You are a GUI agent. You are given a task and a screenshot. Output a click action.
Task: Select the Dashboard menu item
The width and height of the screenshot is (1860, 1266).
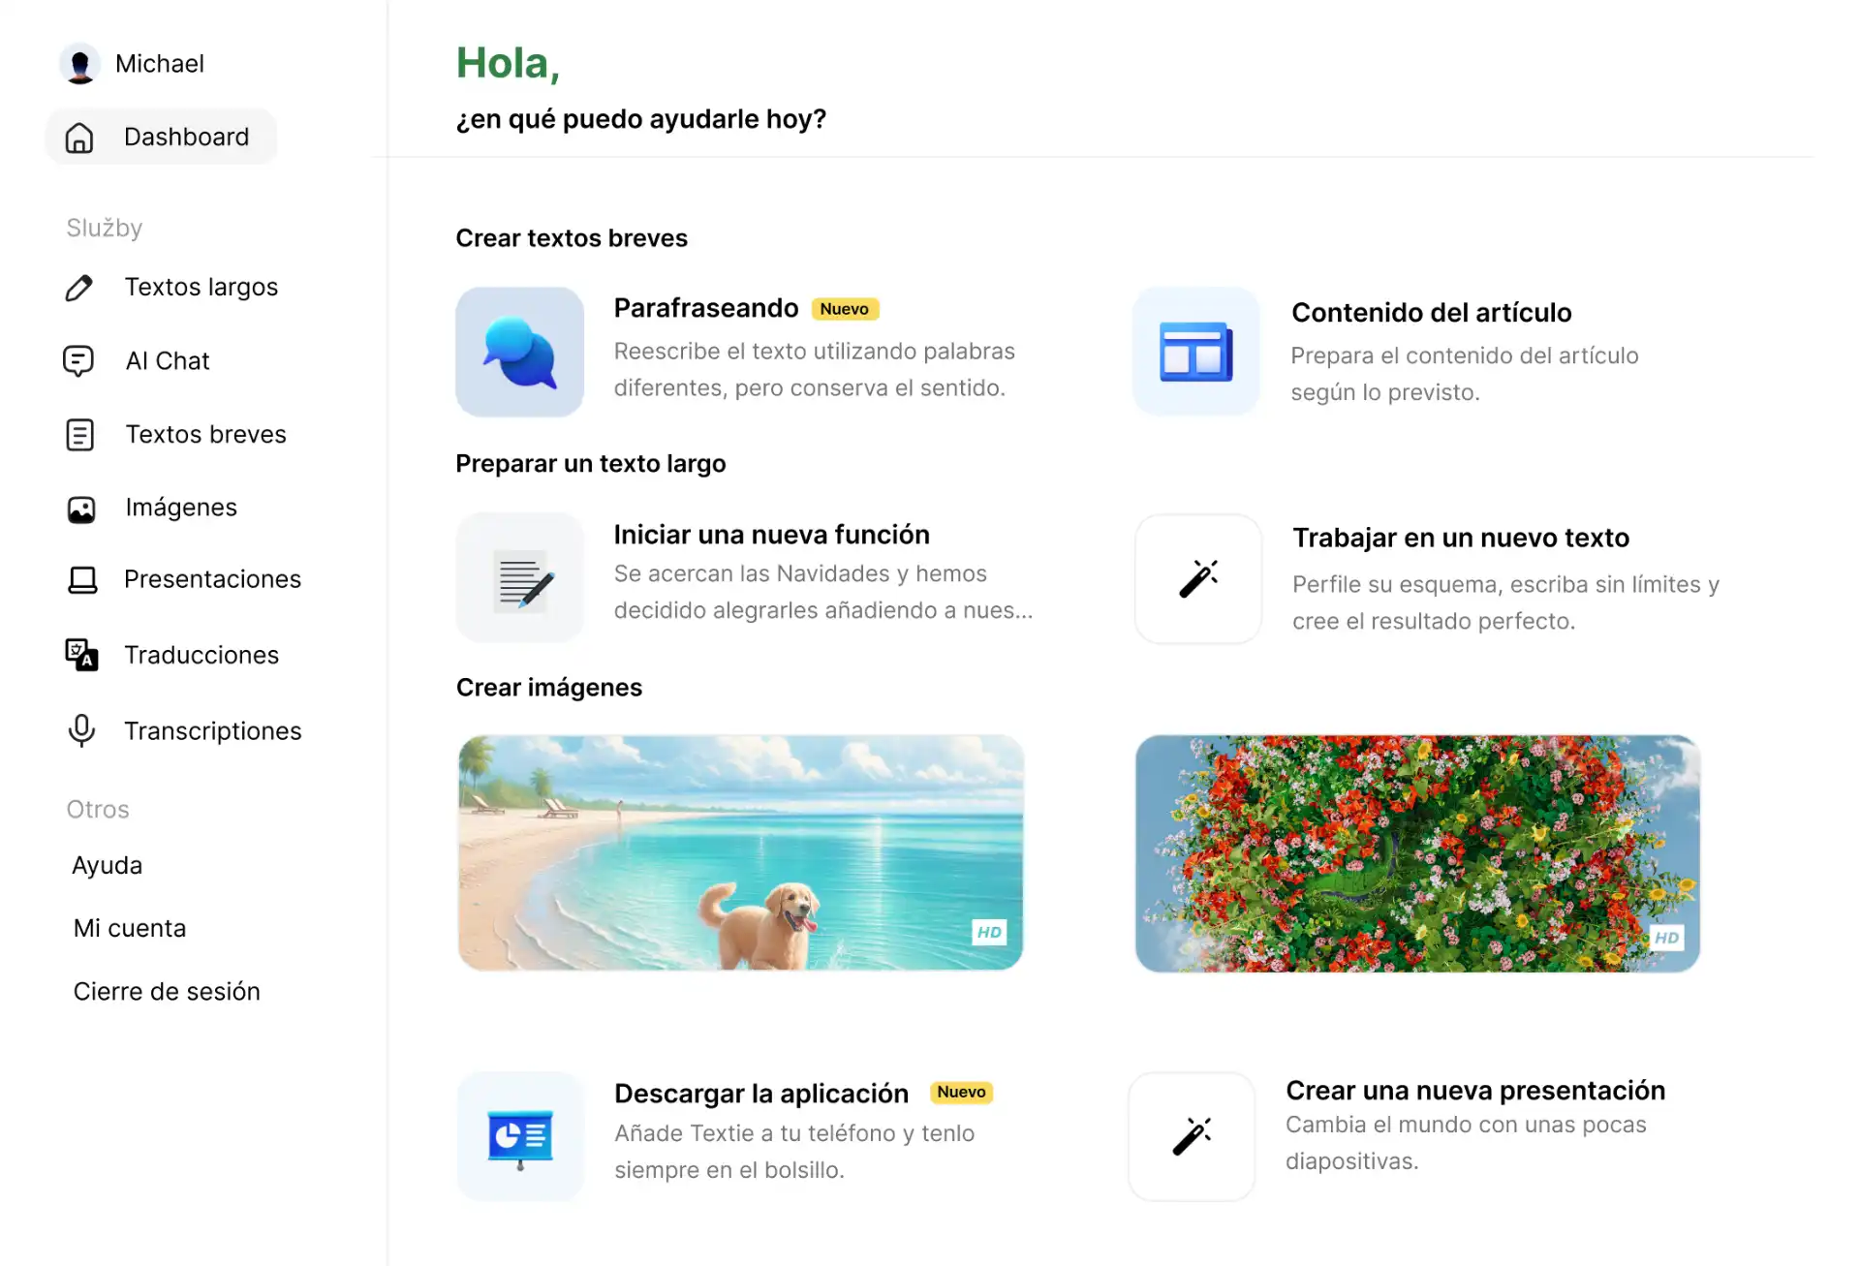185,136
